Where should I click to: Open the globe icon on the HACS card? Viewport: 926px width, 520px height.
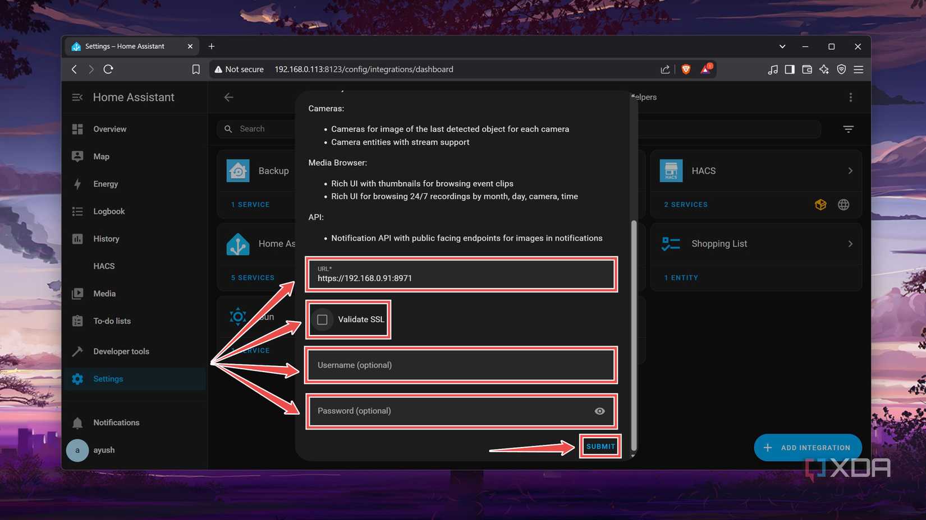pyautogui.click(x=844, y=205)
